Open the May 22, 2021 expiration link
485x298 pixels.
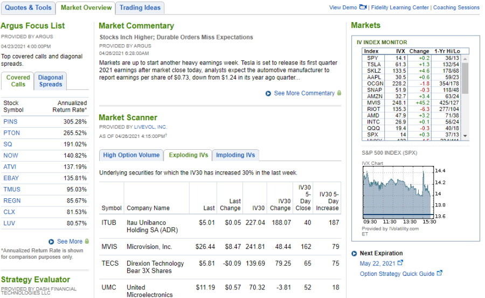377,264
